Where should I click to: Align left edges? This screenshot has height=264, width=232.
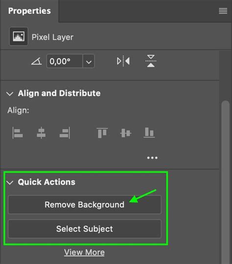(18, 133)
